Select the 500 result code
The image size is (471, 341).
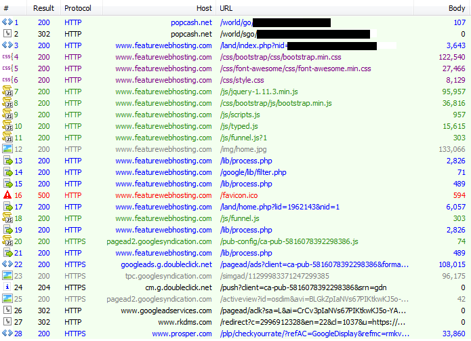point(44,195)
